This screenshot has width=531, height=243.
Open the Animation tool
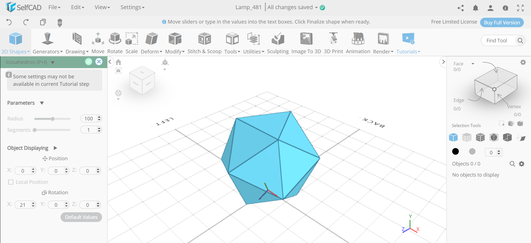[358, 43]
